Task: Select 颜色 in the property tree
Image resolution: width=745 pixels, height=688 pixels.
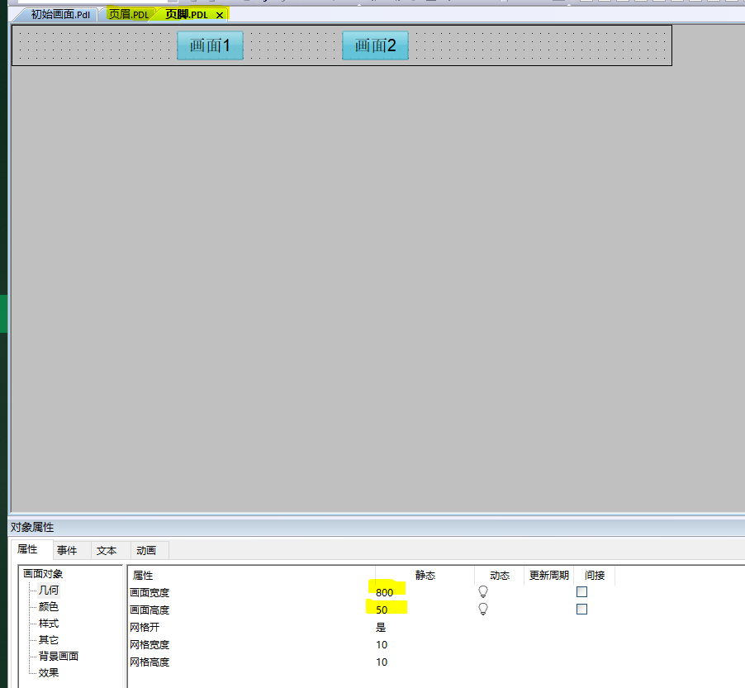Action: click(x=49, y=607)
